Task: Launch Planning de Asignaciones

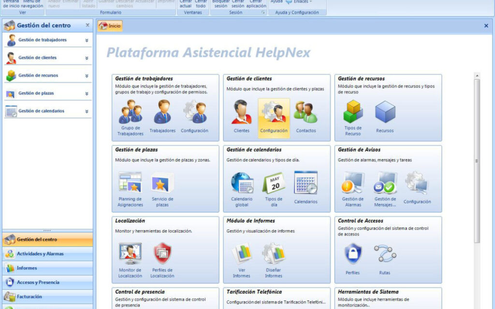Action: click(x=130, y=183)
